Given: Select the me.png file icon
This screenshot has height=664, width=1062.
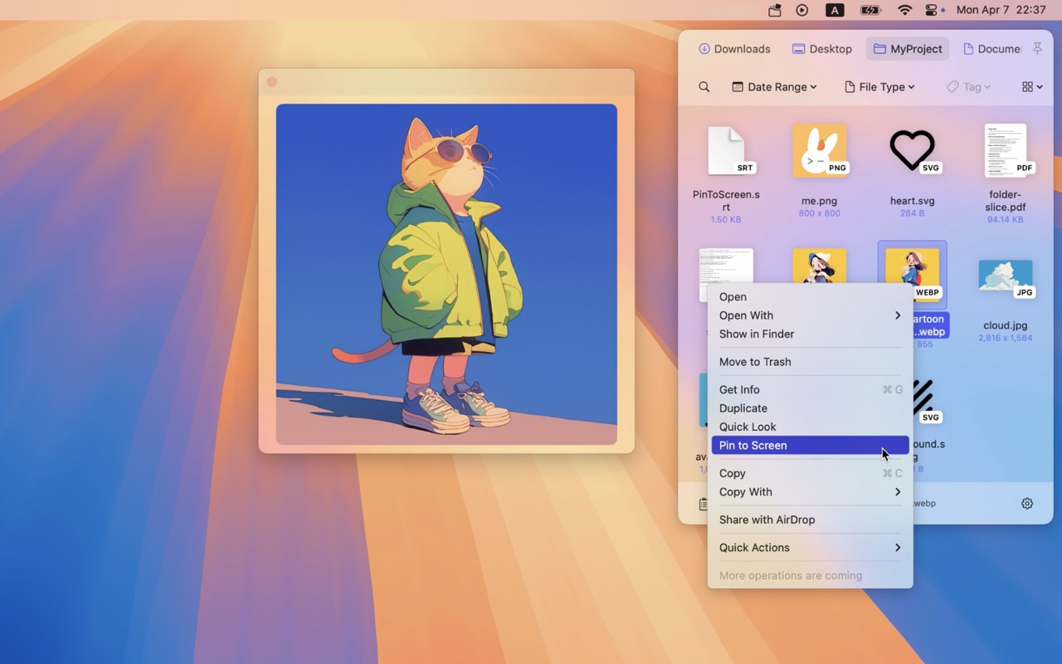Looking at the screenshot, I should tap(819, 150).
